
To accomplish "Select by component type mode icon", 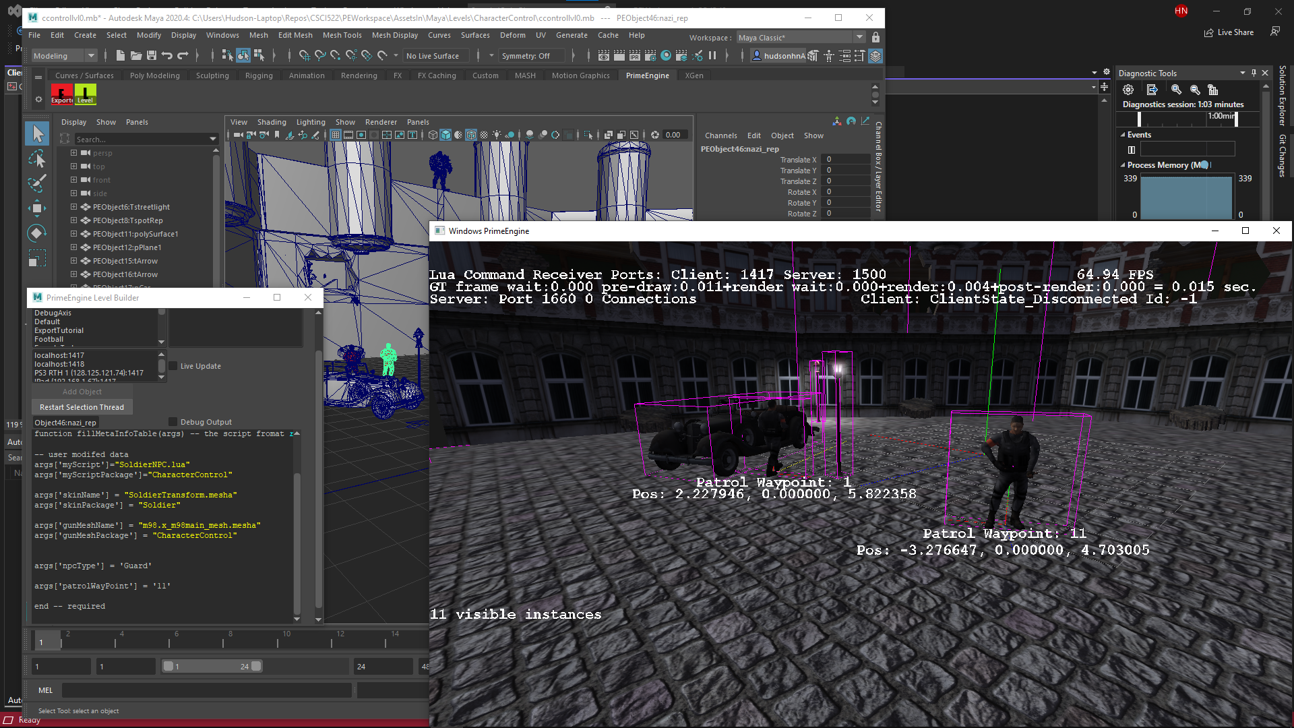I will point(259,56).
